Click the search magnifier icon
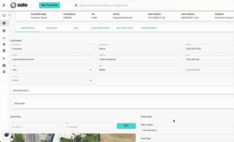Image resolution: width=234 pixels, height=142 pixels. coord(76,5)
